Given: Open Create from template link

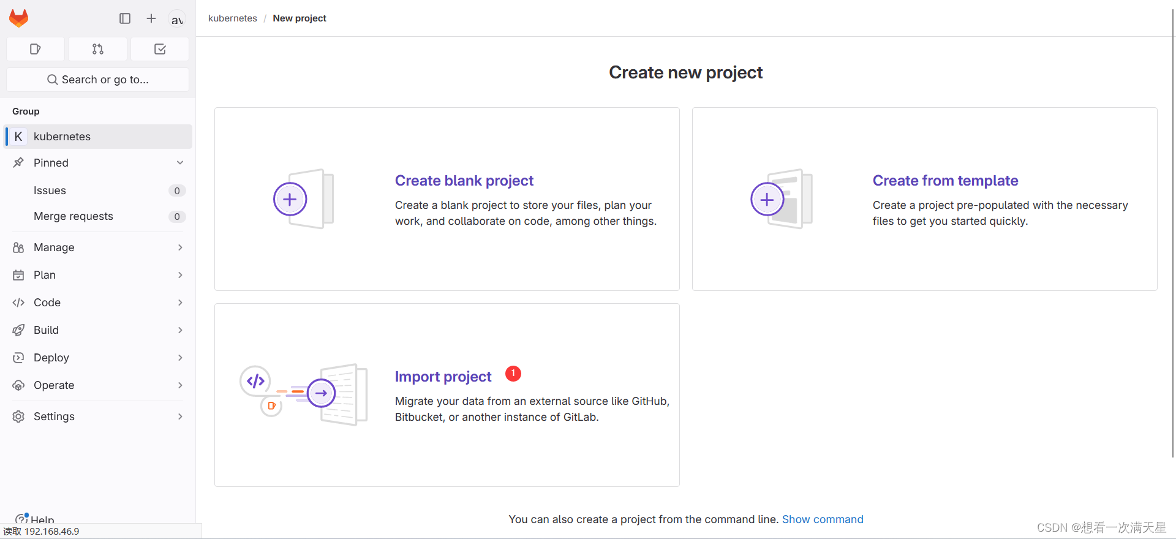Looking at the screenshot, I should coord(945,181).
